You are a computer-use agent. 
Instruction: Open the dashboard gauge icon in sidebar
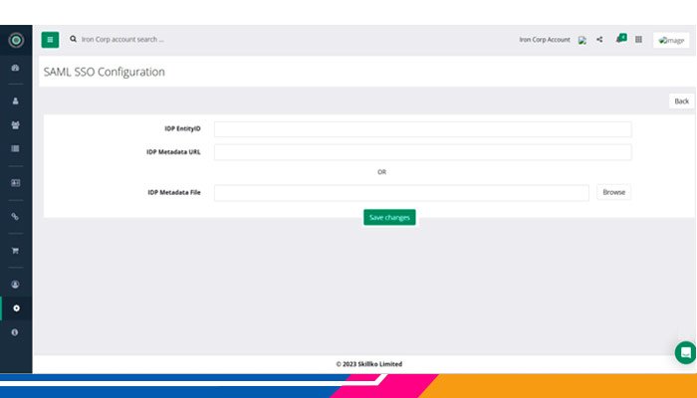click(16, 68)
